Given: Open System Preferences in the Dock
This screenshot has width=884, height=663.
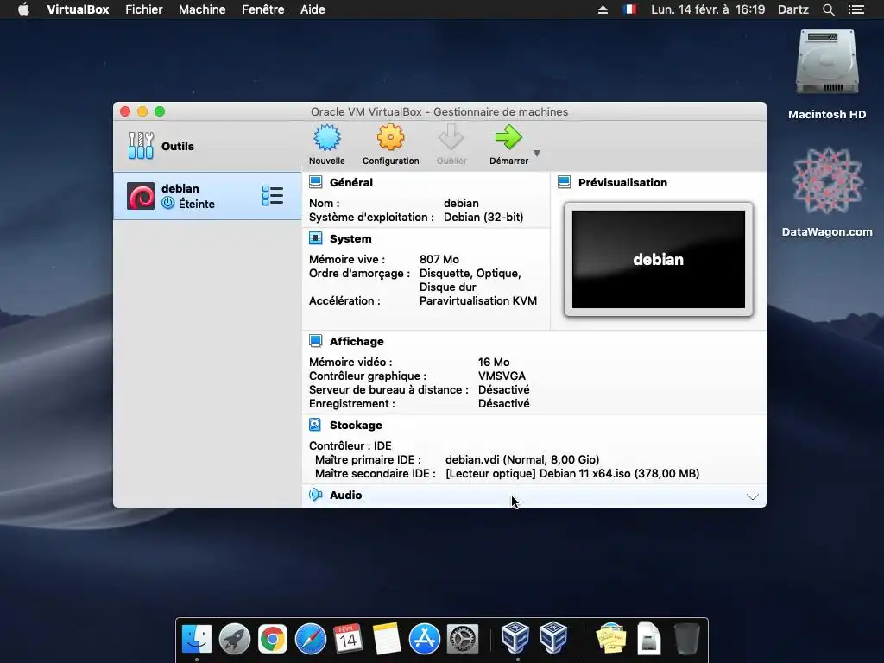Looking at the screenshot, I should [x=463, y=639].
